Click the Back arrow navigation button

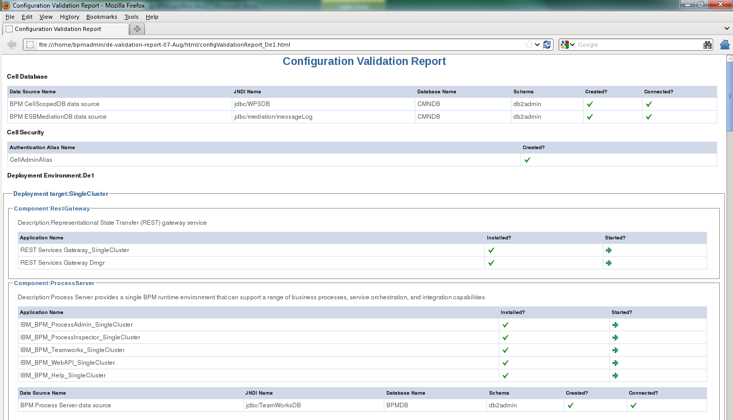[12, 45]
